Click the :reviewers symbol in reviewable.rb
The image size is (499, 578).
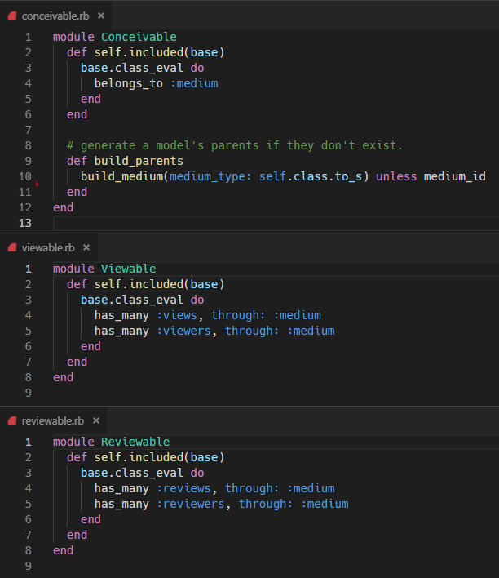point(191,504)
